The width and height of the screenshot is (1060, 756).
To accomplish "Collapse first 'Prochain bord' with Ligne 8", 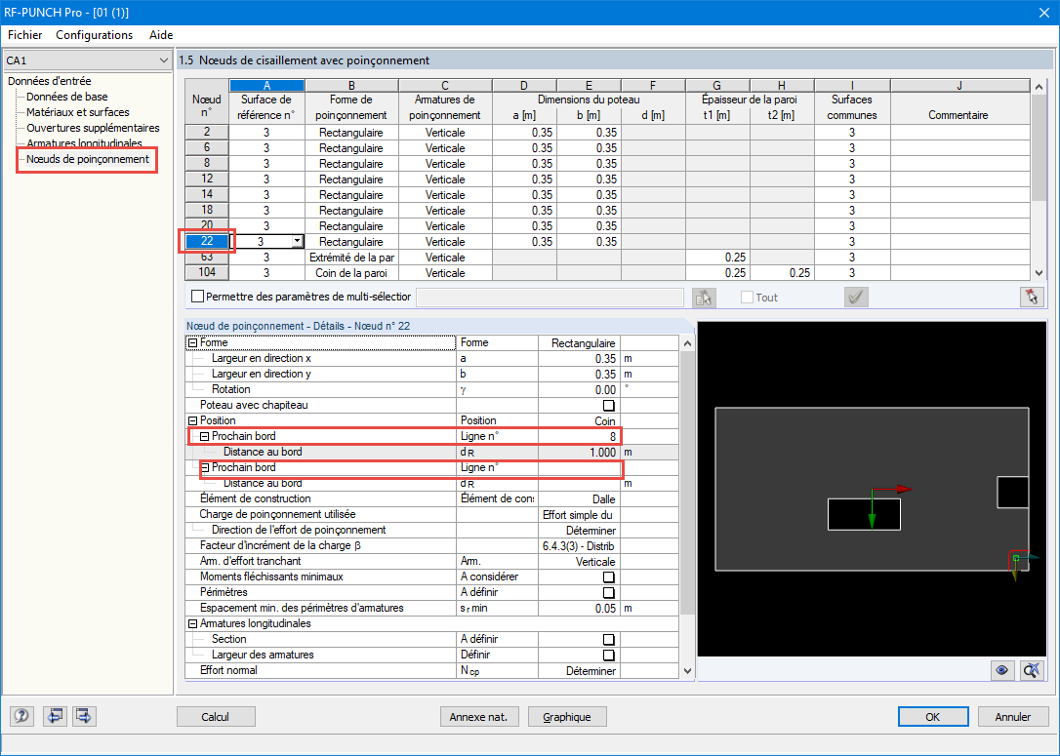I will 204,436.
